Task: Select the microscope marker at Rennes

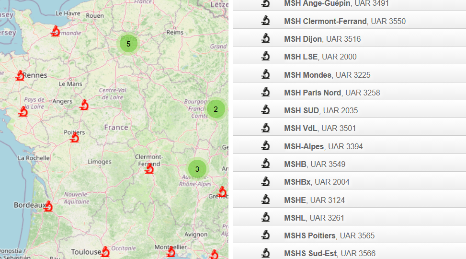Action: (x=20, y=75)
